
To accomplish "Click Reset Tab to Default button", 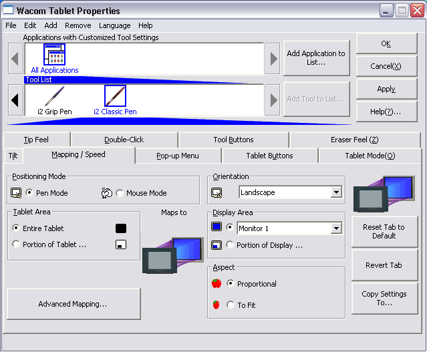I will pyautogui.click(x=384, y=231).
